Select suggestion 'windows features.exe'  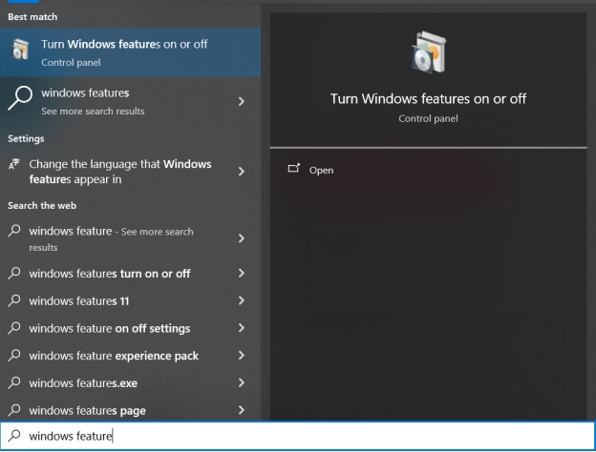130,382
